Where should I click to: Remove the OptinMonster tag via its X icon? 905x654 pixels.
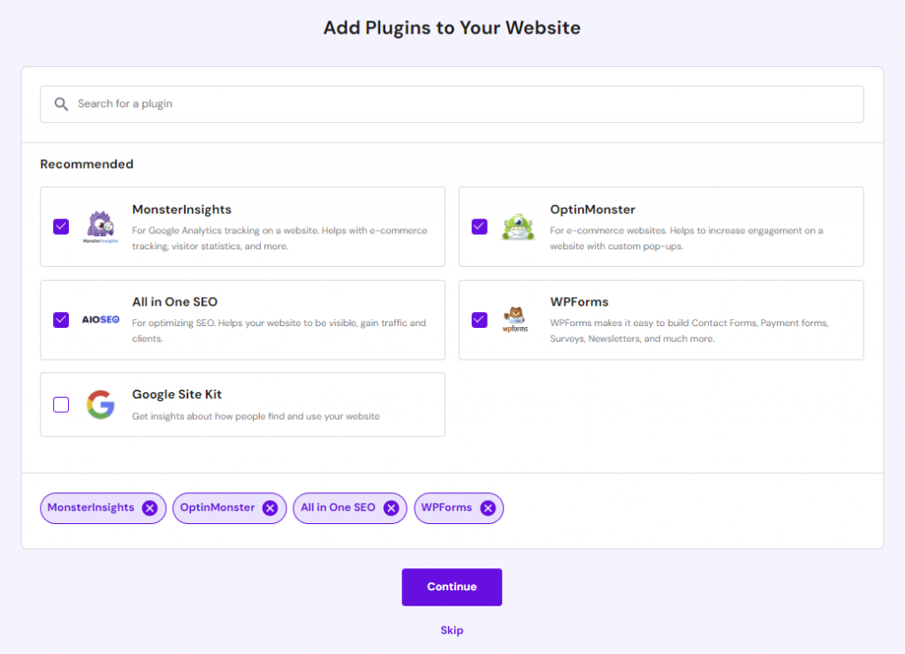point(269,508)
